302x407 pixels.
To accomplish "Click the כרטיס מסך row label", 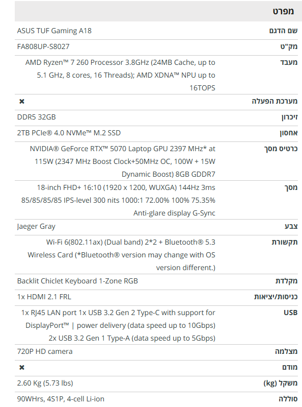I will [x=281, y=149].
